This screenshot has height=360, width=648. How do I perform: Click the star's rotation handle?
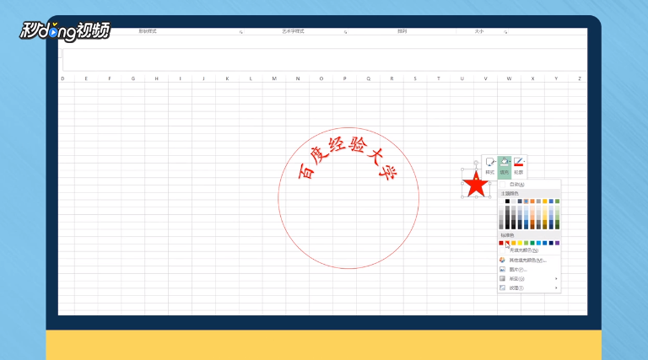tap(476, 163)
